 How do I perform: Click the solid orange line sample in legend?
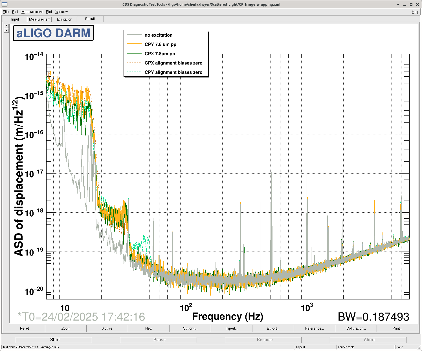tap(134, 44)
